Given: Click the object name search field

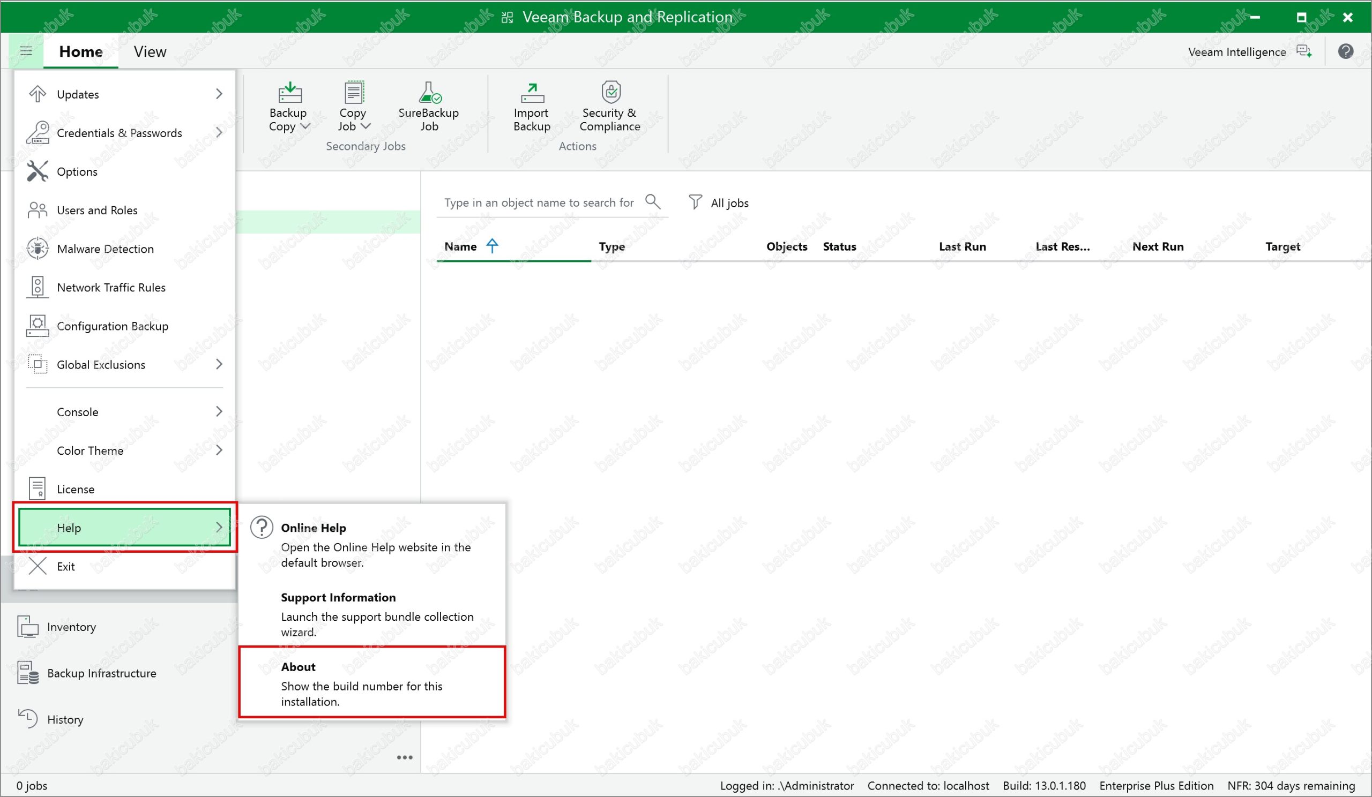Looking at the screenshot, I should point(538,203).
